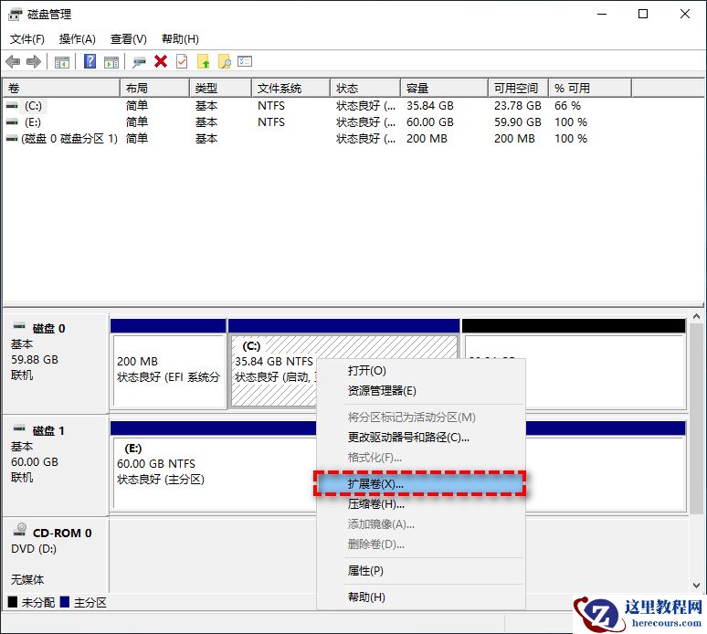Click the 磁盘 1 label panel

coord(56,466)
